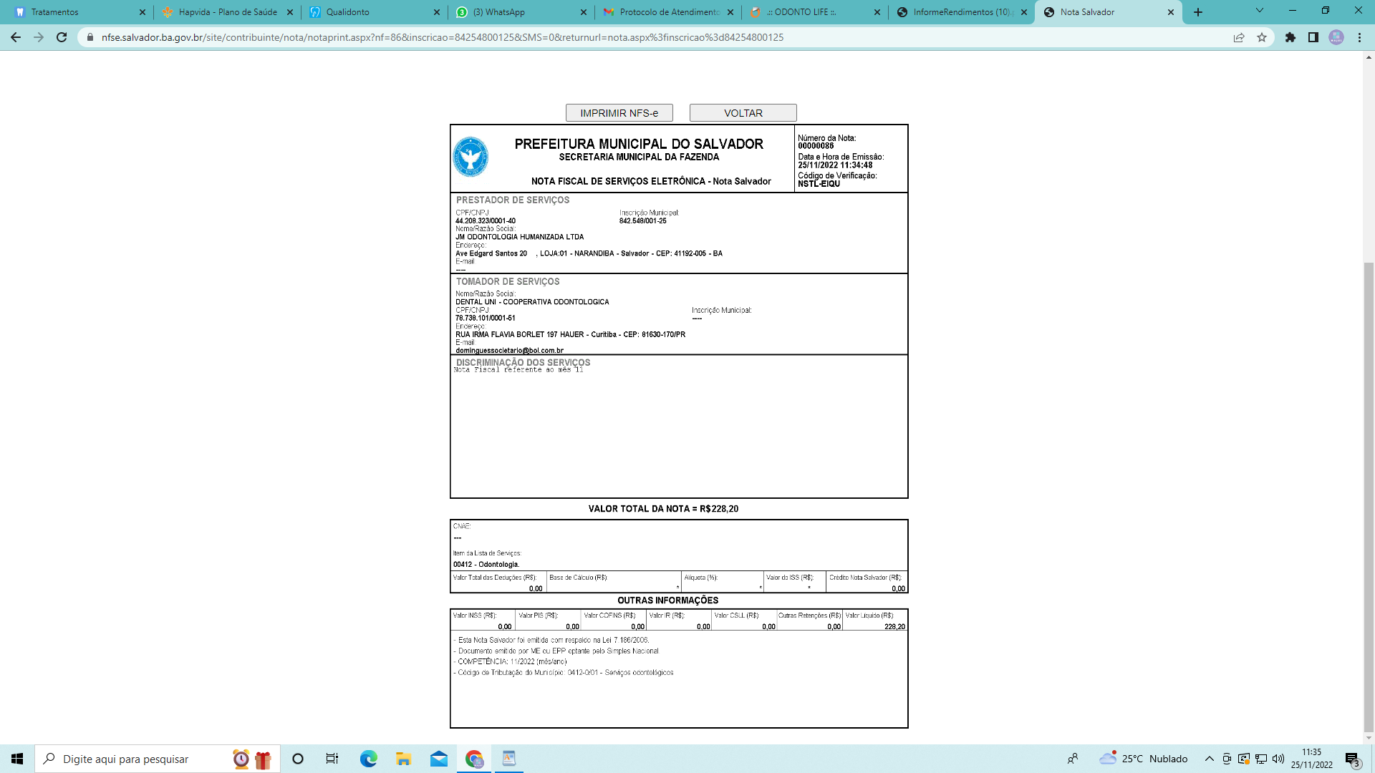Show hidden system tray icons

[x=1210, y=759]
